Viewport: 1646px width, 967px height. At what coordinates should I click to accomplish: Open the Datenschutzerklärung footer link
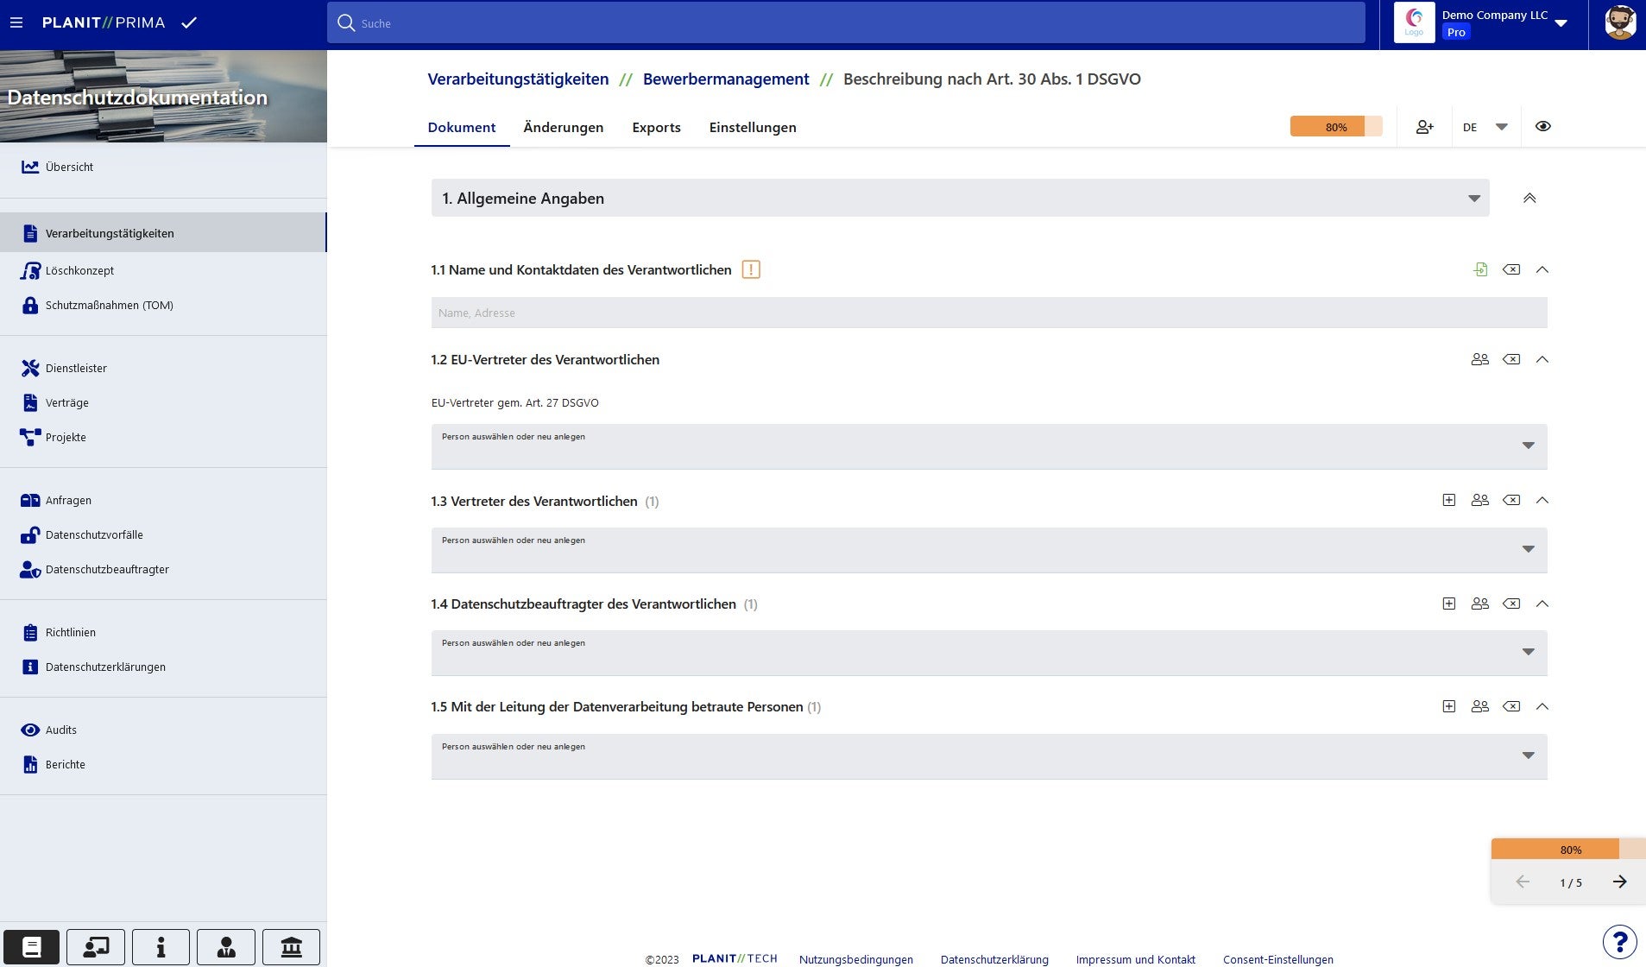click(x=994, y=959)
